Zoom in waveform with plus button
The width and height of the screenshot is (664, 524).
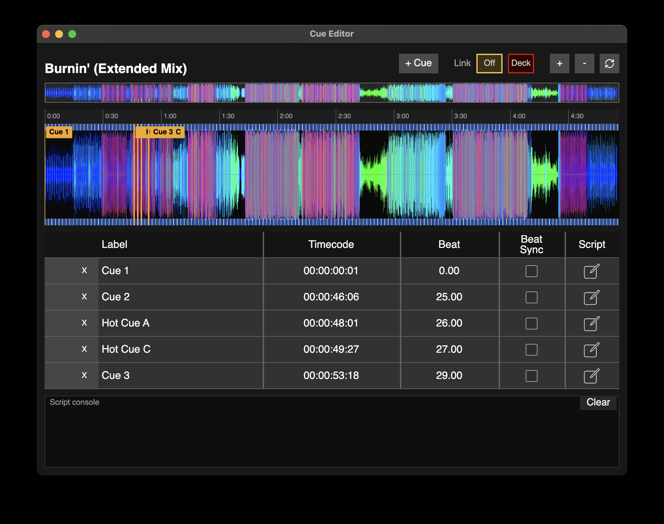(x=559, y=63)
